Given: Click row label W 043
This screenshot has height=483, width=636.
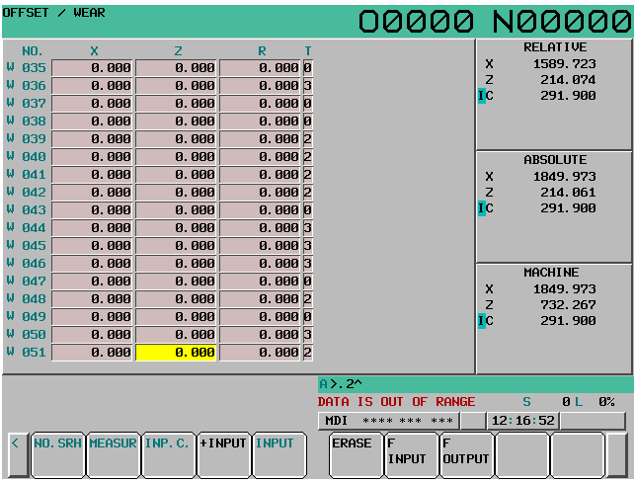Looking at the screenshot, I should coord(27,209).
